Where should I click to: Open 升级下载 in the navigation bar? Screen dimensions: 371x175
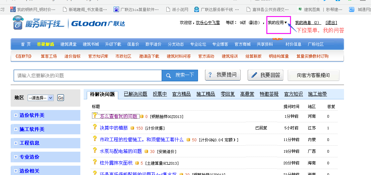tap(113, 44)
